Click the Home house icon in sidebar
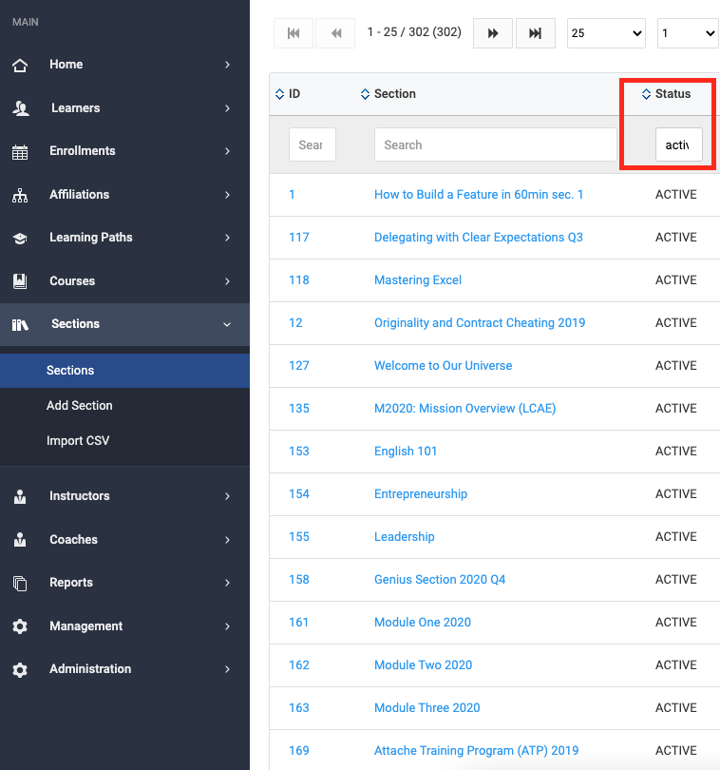720x770 pixels. [x=20, y=65]
